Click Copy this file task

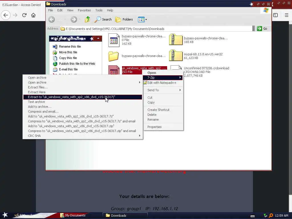(68, 58)
